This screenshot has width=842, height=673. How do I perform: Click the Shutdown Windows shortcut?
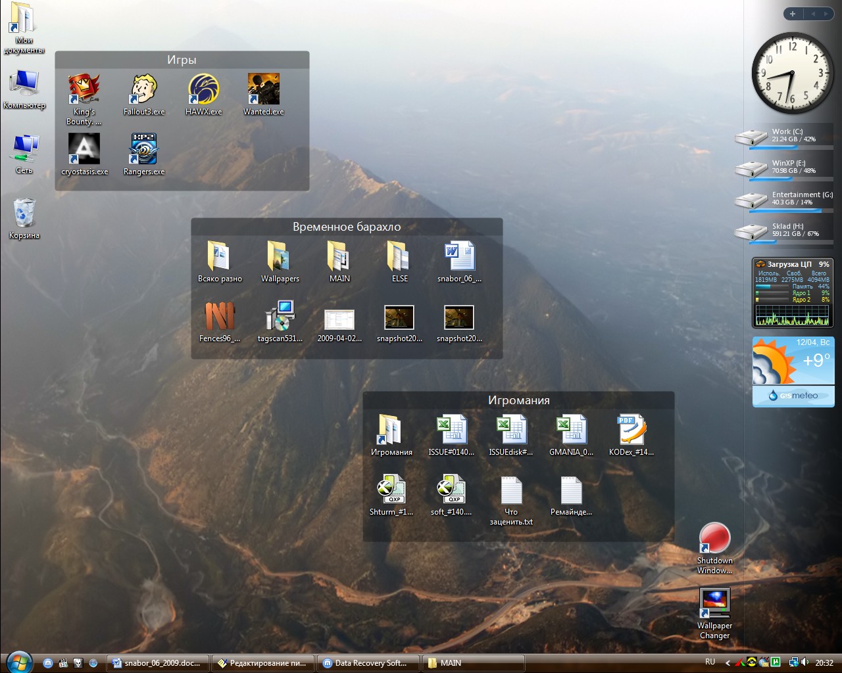click(x=714, y=548)
